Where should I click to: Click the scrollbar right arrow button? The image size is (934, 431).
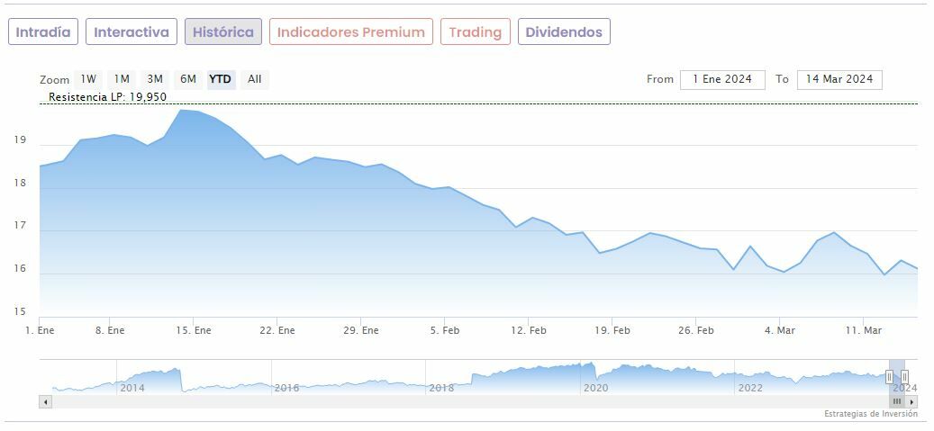(x=911, y=401)
